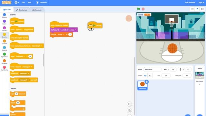
Task: Select the Basketball sprite thumbnail
Action: pos(142,85)
